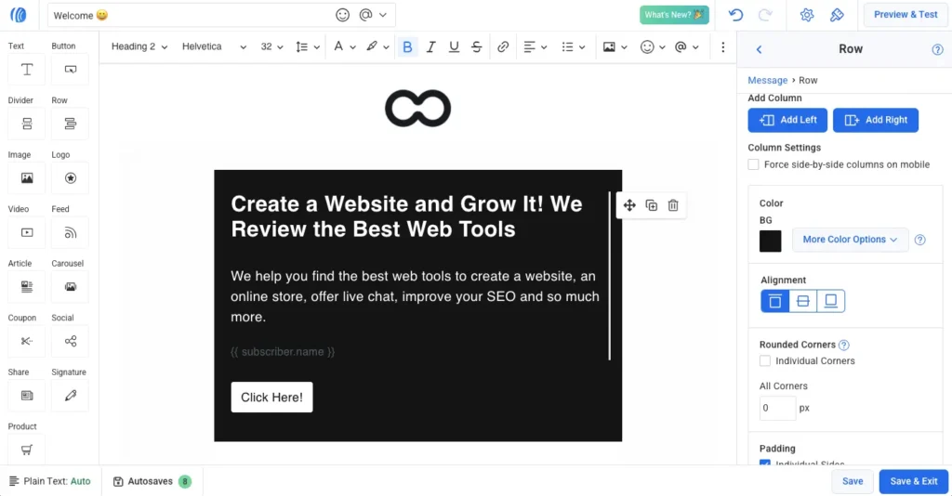The image size is (952, 496).
Task: Show help for More Color Options
Action: coord(919,240)
